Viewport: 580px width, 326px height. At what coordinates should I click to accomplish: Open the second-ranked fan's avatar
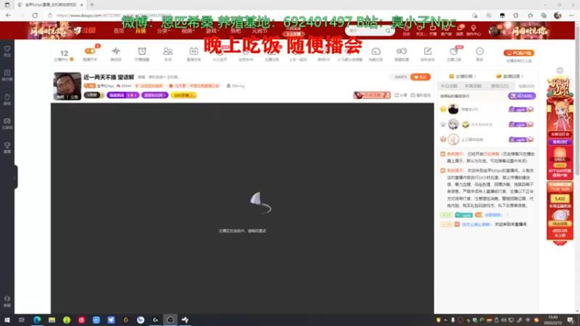click(453, 124)
